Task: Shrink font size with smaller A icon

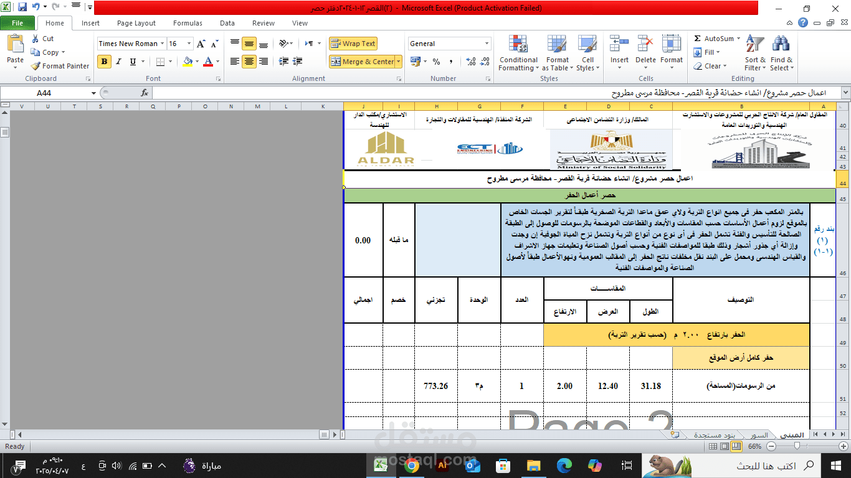Action: (215, 44)
